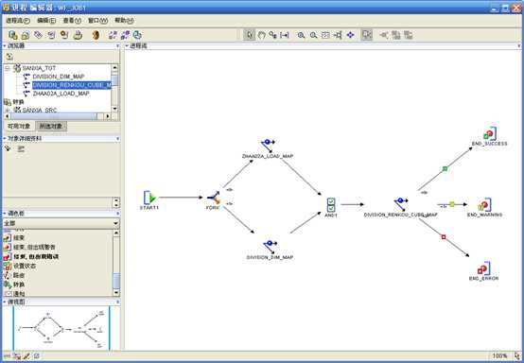Viewport: 524px width, 363px height.
Task: Click the bird's-eye view thumbnail
Action: pyautogui.click(x=61, y=328)
